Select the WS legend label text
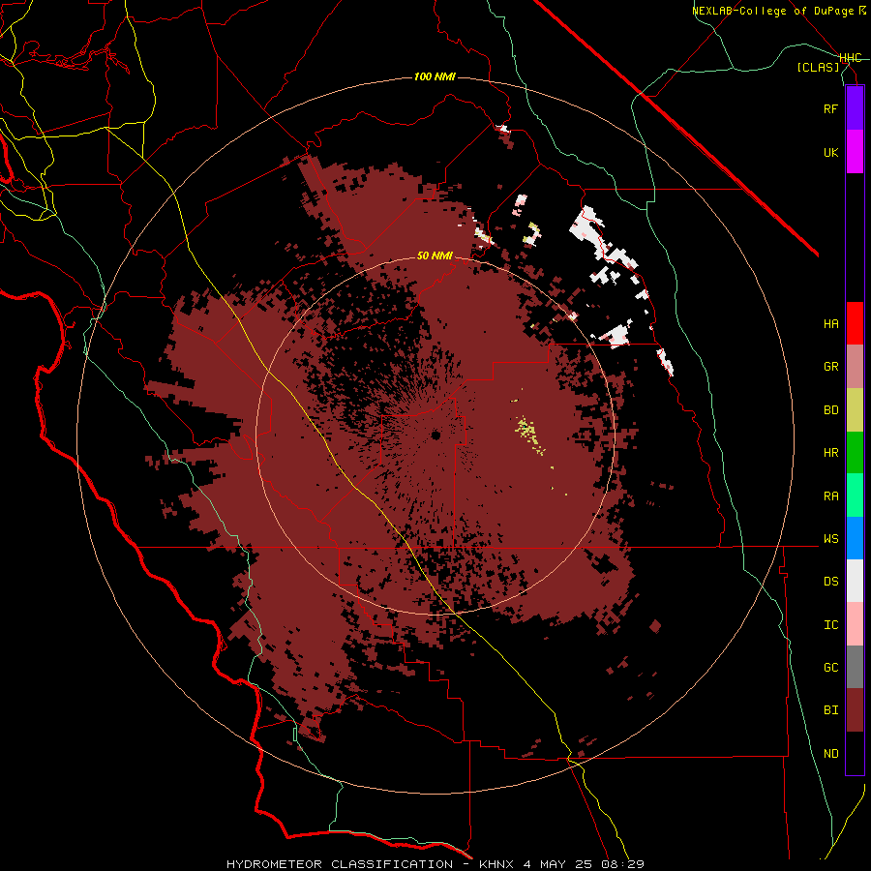 click(x=830, y=539)
